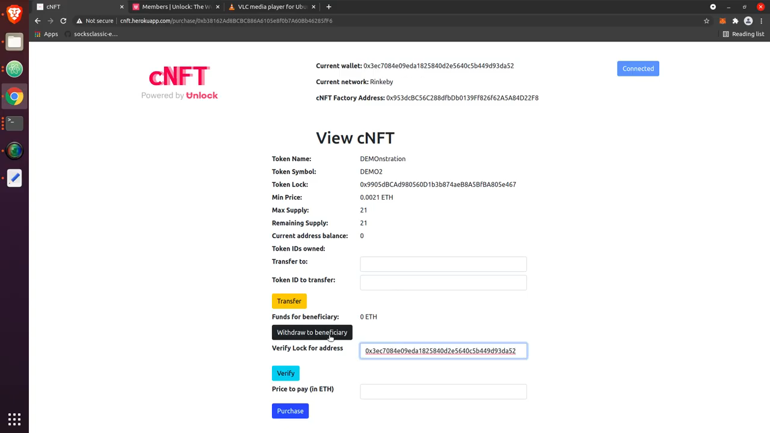
Task: Click the token symbol DEMO2
Action: tap(371, 171)
